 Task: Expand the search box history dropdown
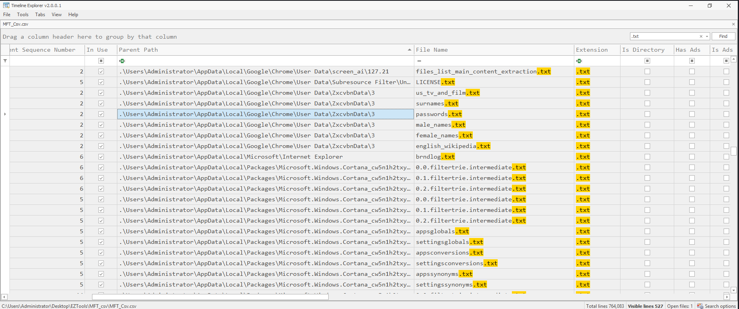tap(707, 36)
